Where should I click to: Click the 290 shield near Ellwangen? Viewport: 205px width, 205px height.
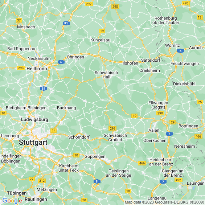click(x=160, y=113)
